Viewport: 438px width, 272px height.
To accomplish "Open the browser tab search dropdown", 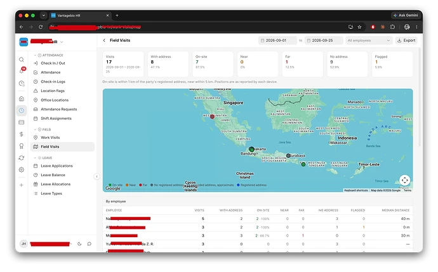I will (x=43, y=16).
